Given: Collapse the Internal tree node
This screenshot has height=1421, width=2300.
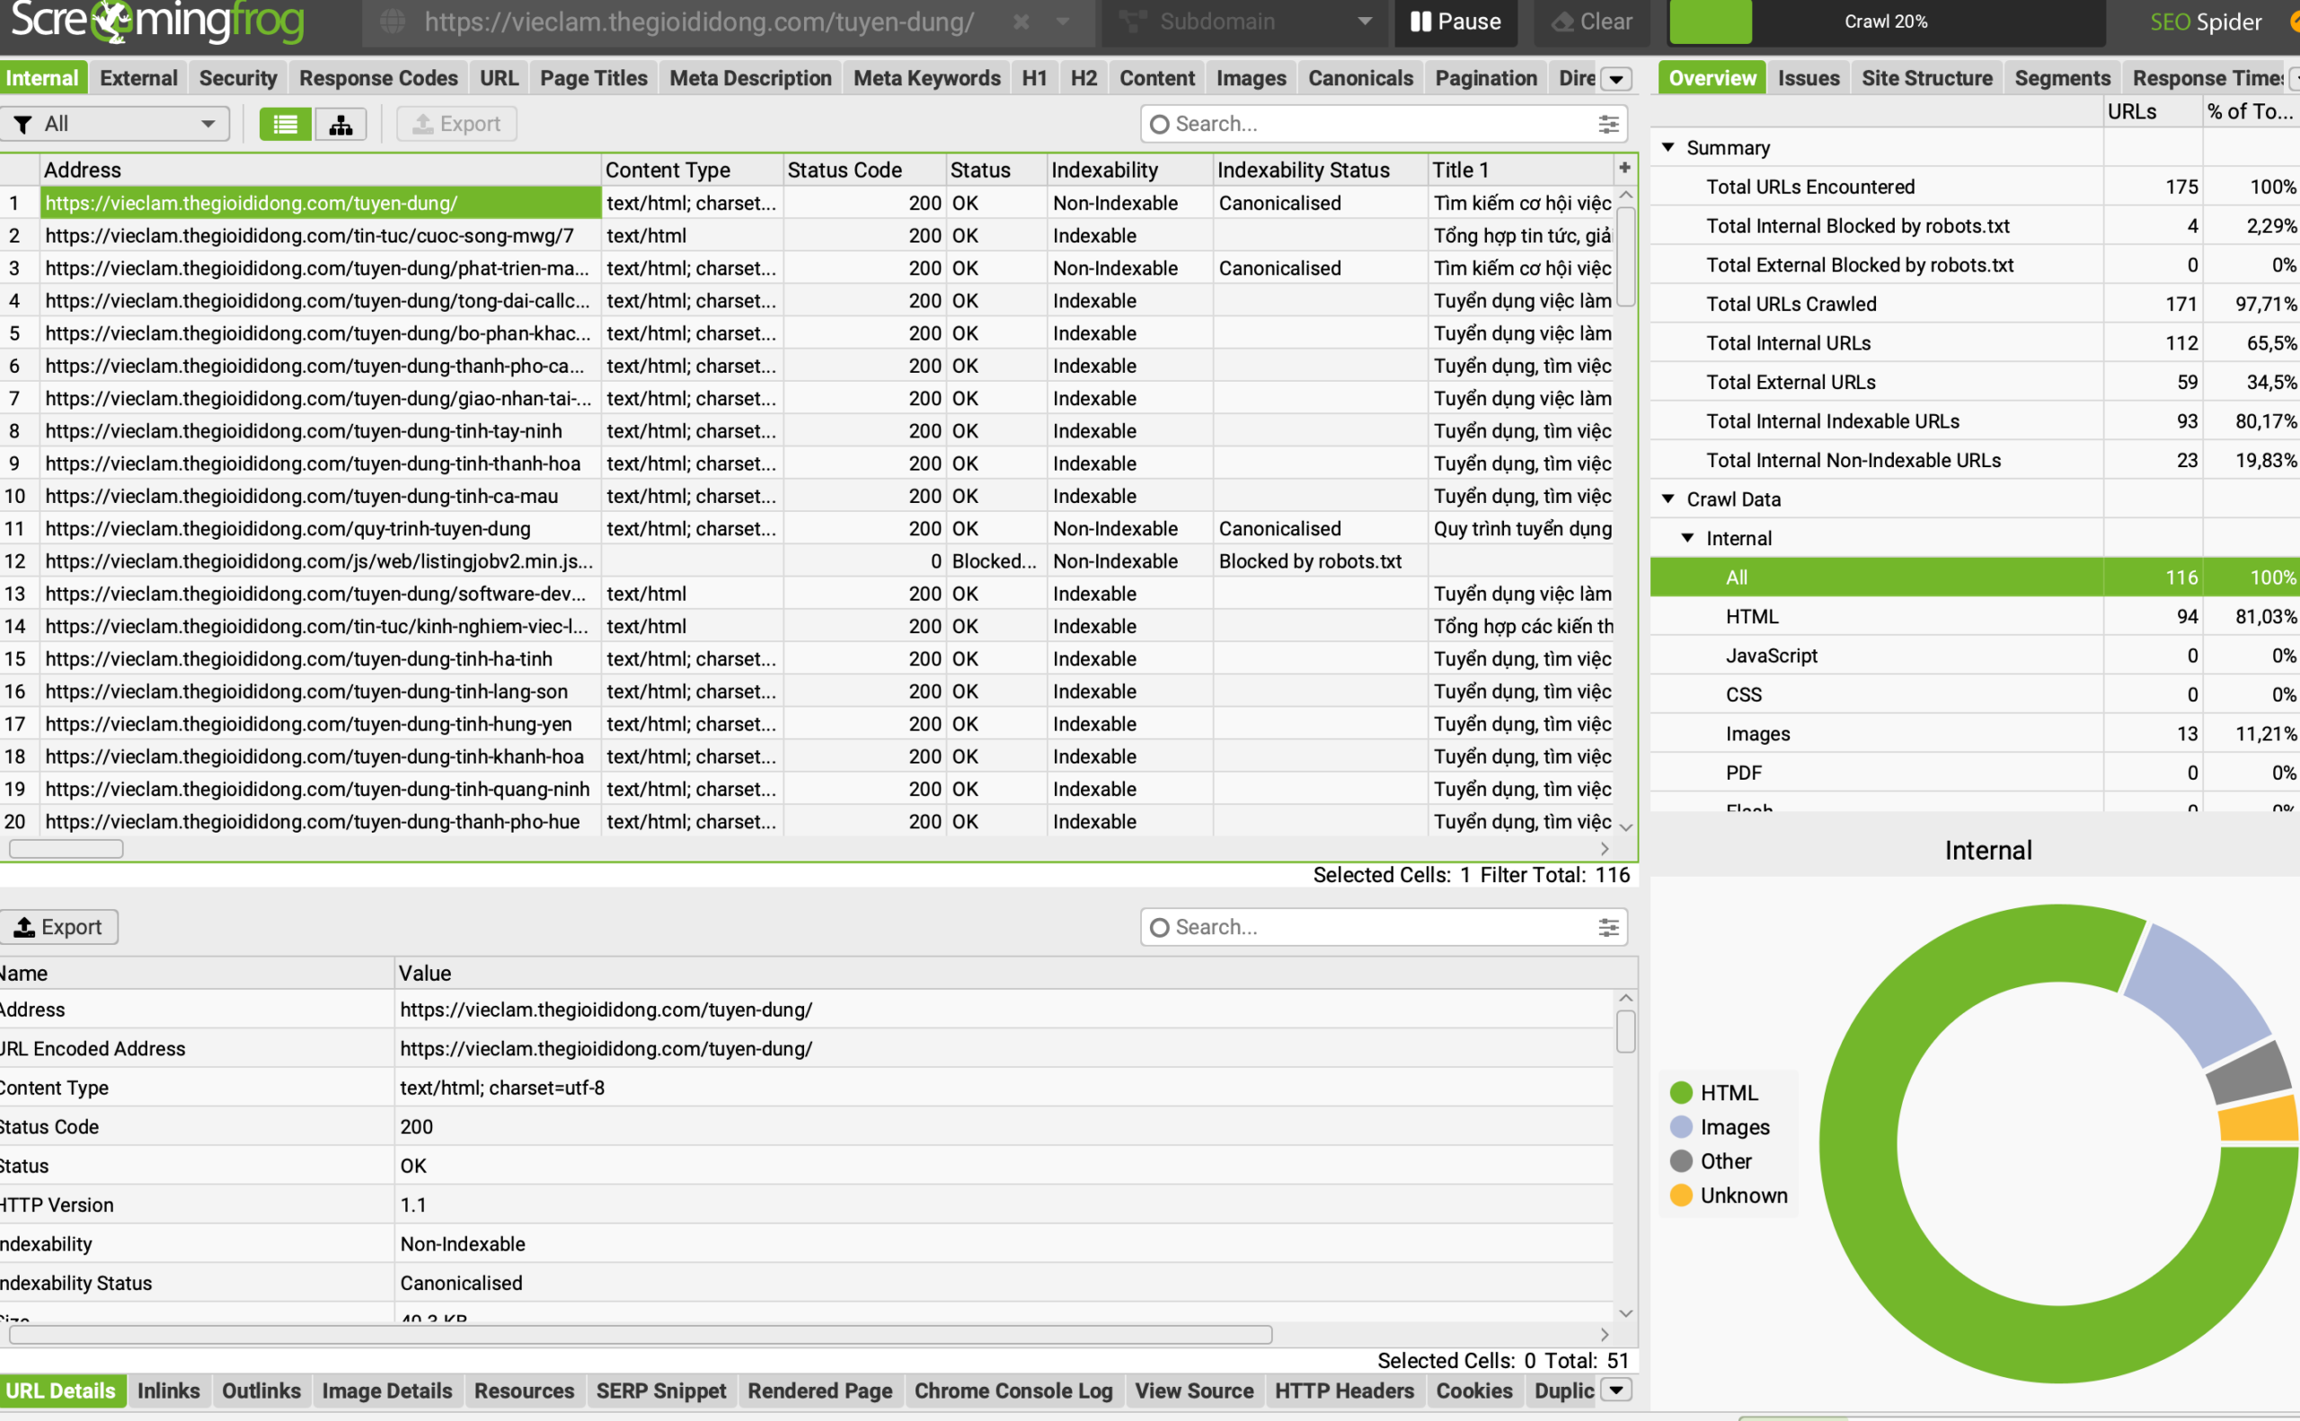Looking at the screenshot, I should pos(1688,539).
